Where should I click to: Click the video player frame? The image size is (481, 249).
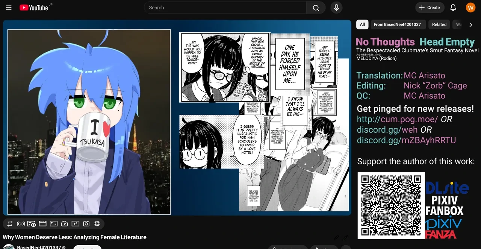click(177, 118)
